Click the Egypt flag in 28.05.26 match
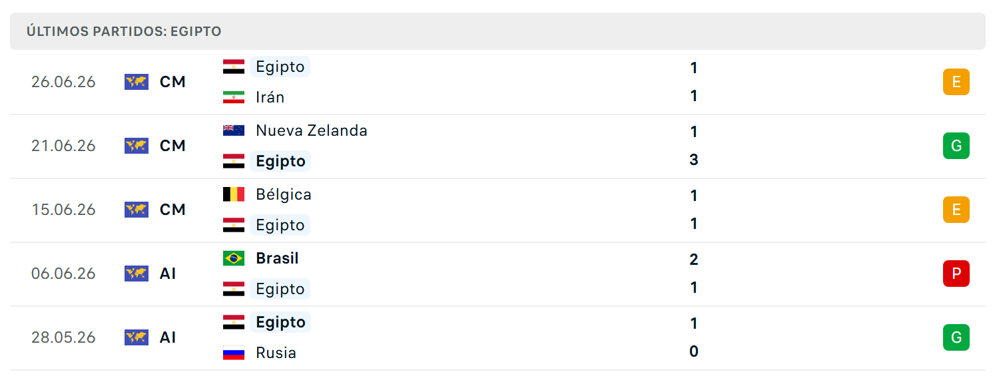This screenshot has width=995, height=382. pos(234,322)
